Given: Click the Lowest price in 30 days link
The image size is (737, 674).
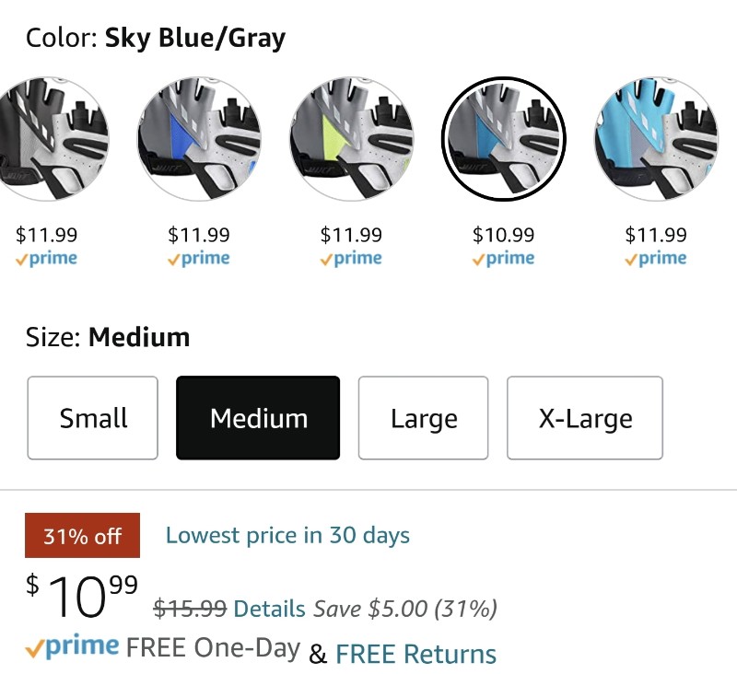Looking at the screenshot, I should pos(287,536).
